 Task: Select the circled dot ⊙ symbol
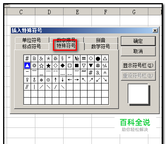click(48, 80)
